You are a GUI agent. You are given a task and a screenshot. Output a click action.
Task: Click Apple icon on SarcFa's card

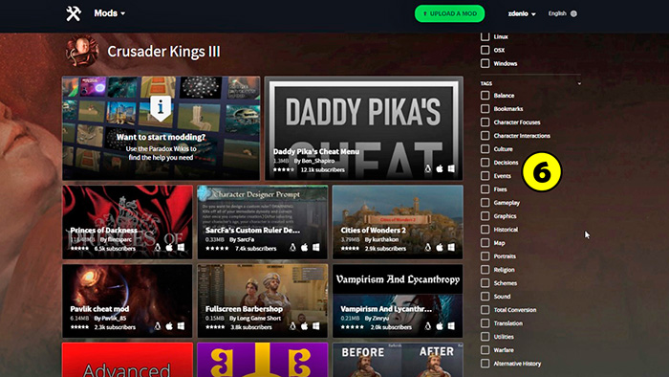coord(305,248)
